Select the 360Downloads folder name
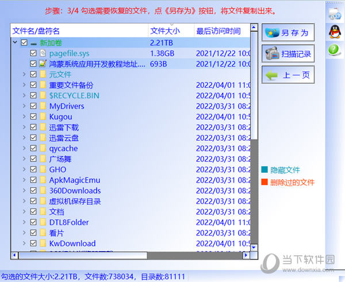The height and width of the screenshot is (282, 345). click(75, 191)
